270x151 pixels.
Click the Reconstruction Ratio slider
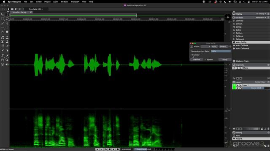pos(221,51)
